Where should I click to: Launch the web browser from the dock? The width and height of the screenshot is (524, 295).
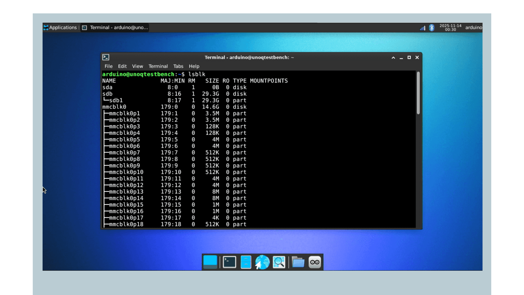(262, 262)
